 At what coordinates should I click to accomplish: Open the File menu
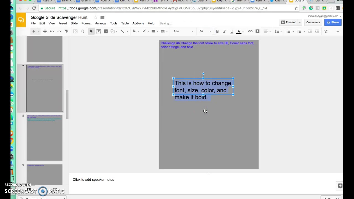(33, 23)
